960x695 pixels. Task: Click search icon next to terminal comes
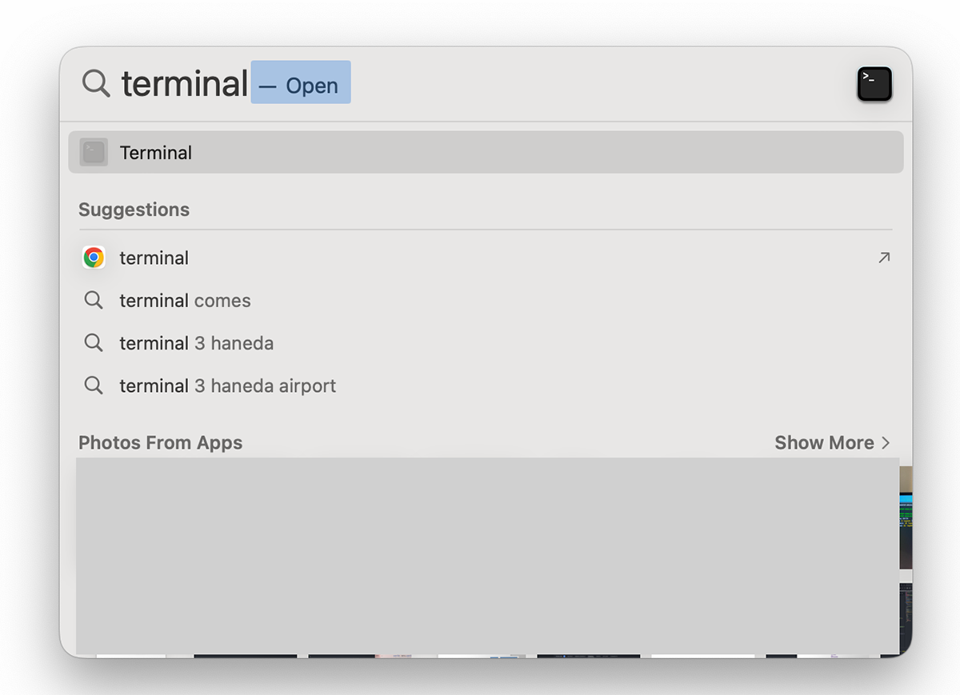[x=94, y=301]
